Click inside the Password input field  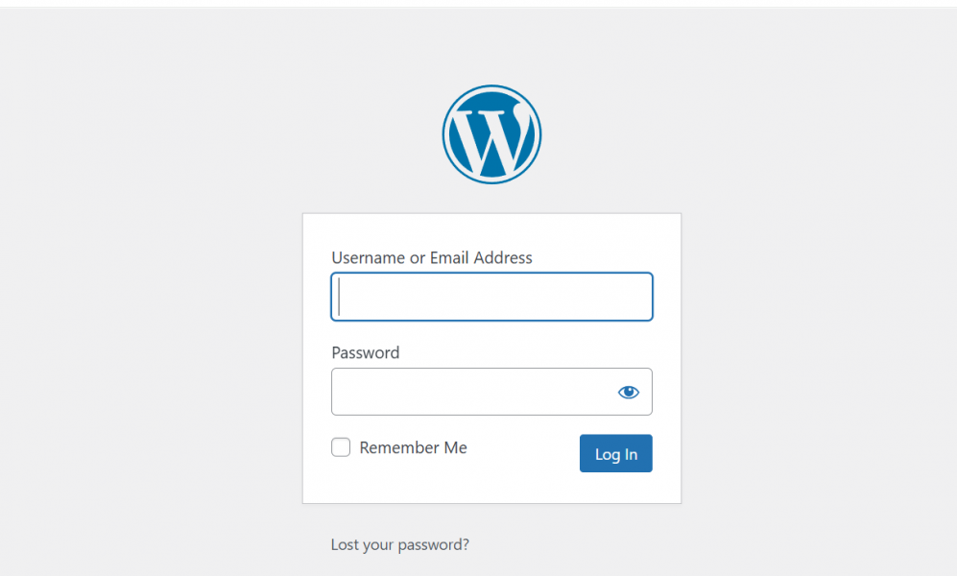pyautogui.click(x=470, y=392)
